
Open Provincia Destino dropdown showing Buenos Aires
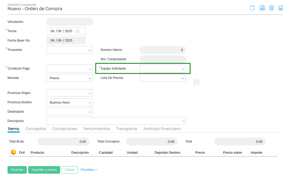pyautogui.click(x=90, y=103)
